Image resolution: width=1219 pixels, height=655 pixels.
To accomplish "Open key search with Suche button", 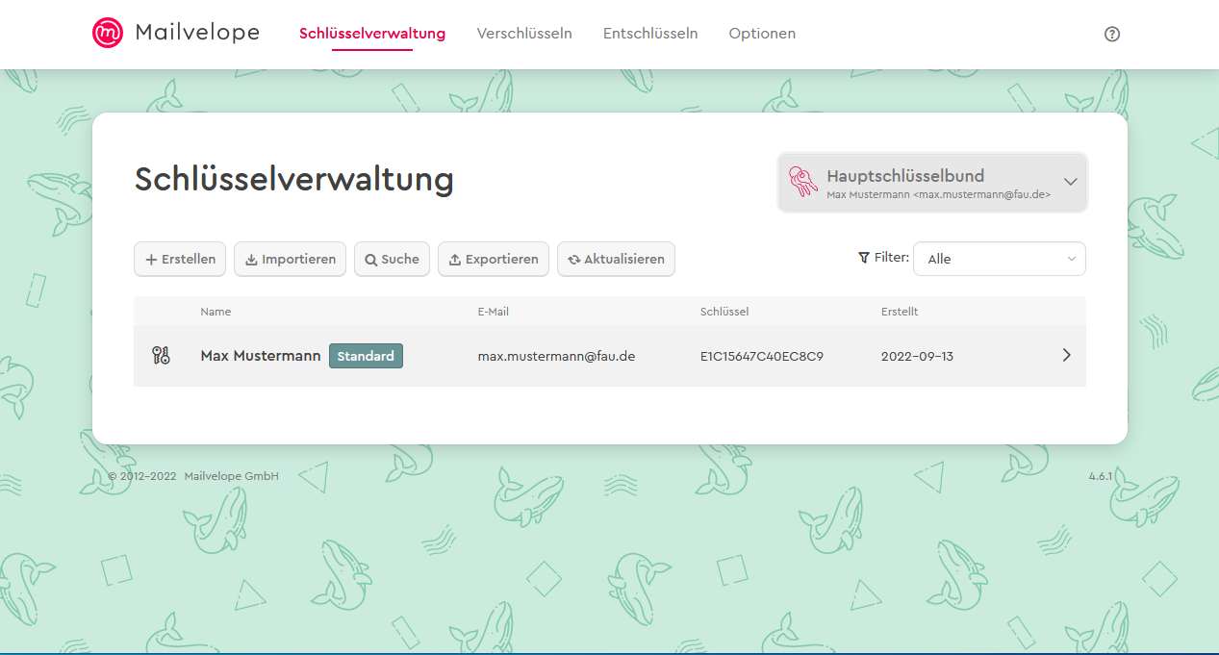I will 392,260.
